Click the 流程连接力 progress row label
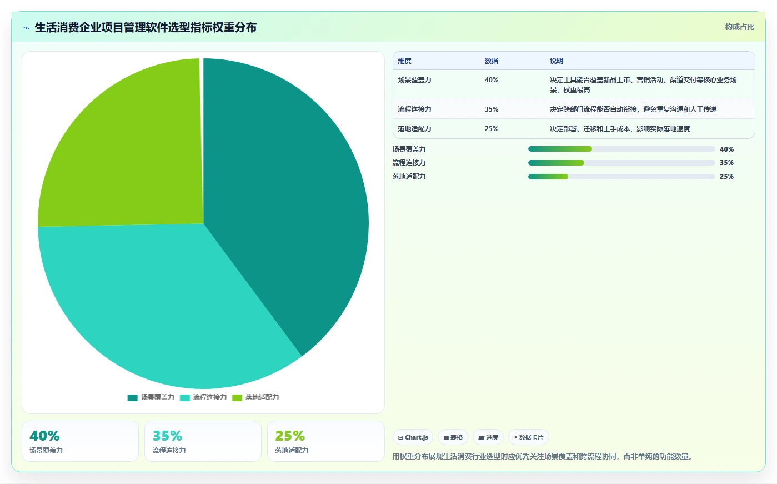Image resolution: width=777 pixels, height=484 pixels. pos(409,163)
